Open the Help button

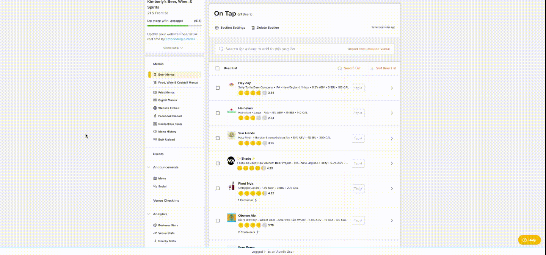[529, 240]
